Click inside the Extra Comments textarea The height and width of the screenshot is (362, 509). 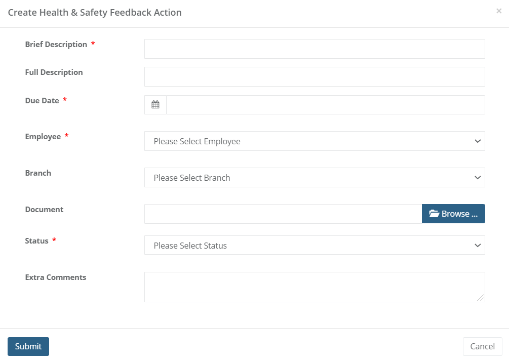[x=314, y=287]
